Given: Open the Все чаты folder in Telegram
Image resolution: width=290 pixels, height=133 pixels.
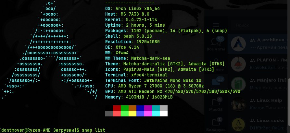Looking at the screenshot, I should pyautogui.click(x=216, y=44).
